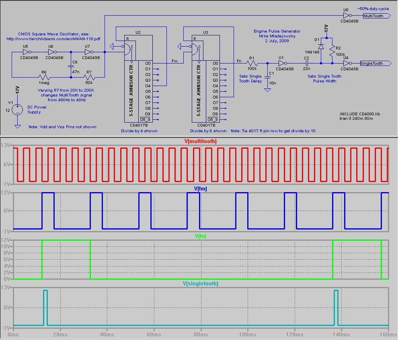The height and width of the screenshot is (340, 398).
Task: Select the U4 inverter before SingleTooth output
Action: click(x=347, y=63)
